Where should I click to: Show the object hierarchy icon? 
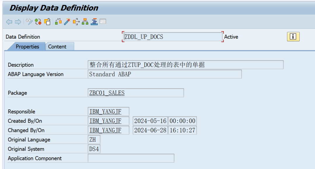point(85,21)
